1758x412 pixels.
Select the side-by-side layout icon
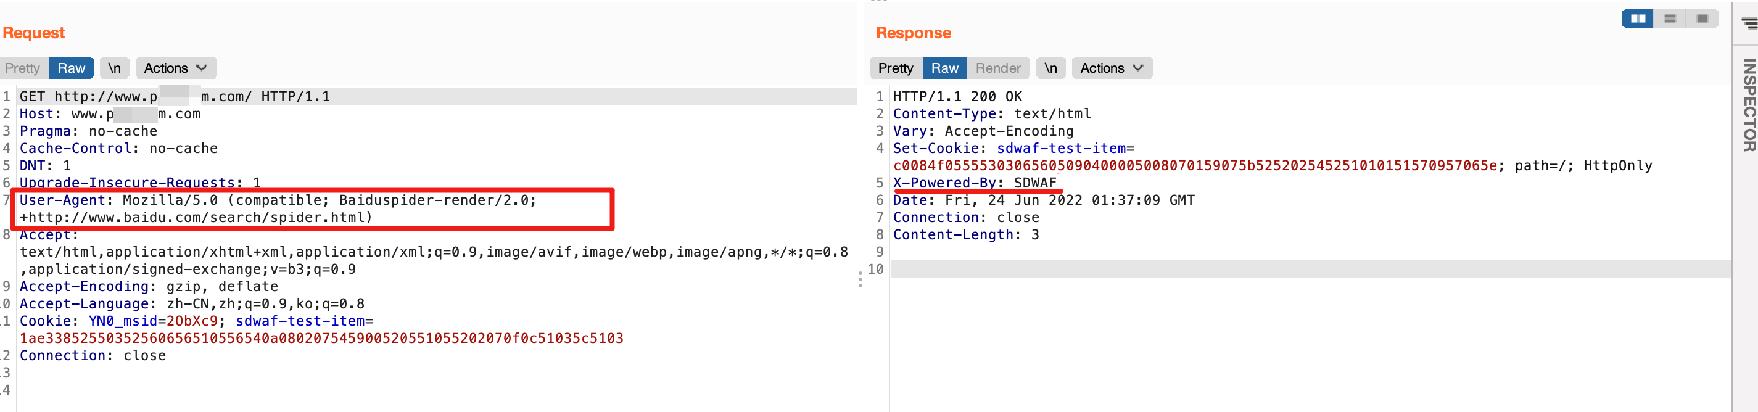pos(1638,19)
